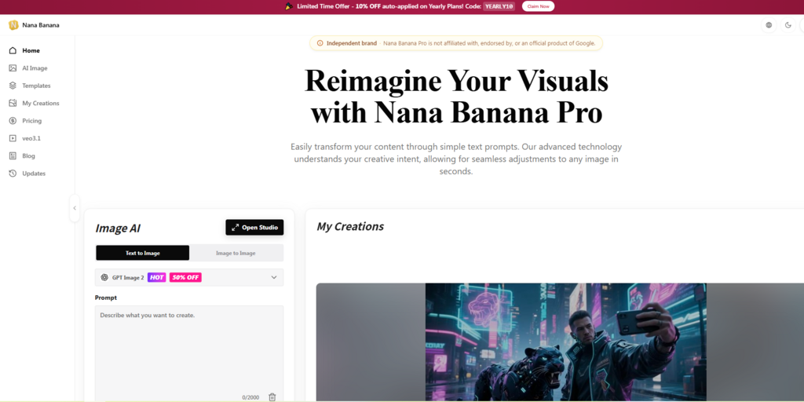The image size is (804, 402).
Task: Click the YEARLY10 promo code badge
Action: click(x=499, y=6)
